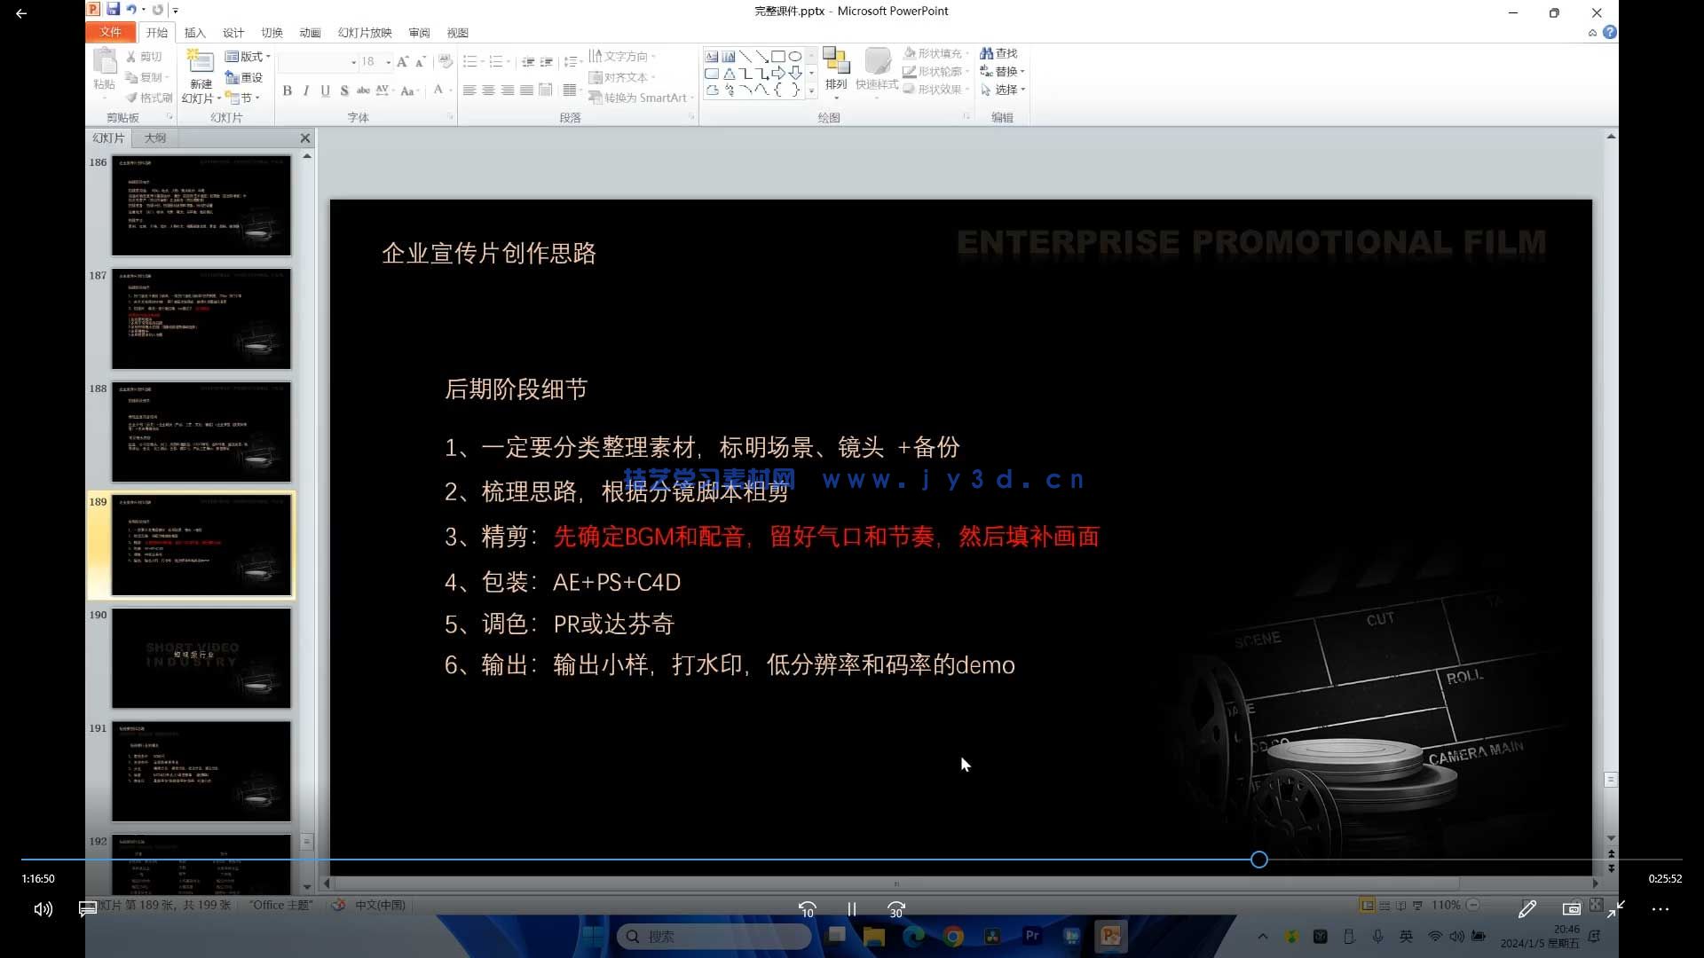Toggle Italic formatting
Viewport: 1704px width, 958px height.
point(306,90)
